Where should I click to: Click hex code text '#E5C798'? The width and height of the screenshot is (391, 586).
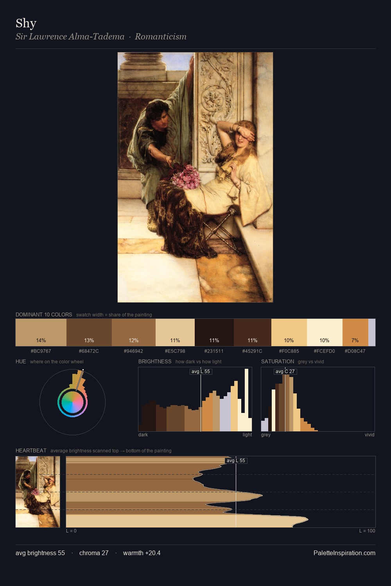coord(175,351)
